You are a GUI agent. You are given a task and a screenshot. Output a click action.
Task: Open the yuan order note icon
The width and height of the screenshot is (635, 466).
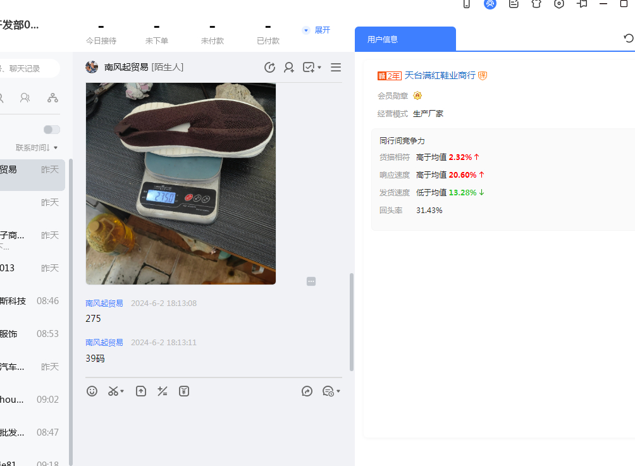coord(184,391)
